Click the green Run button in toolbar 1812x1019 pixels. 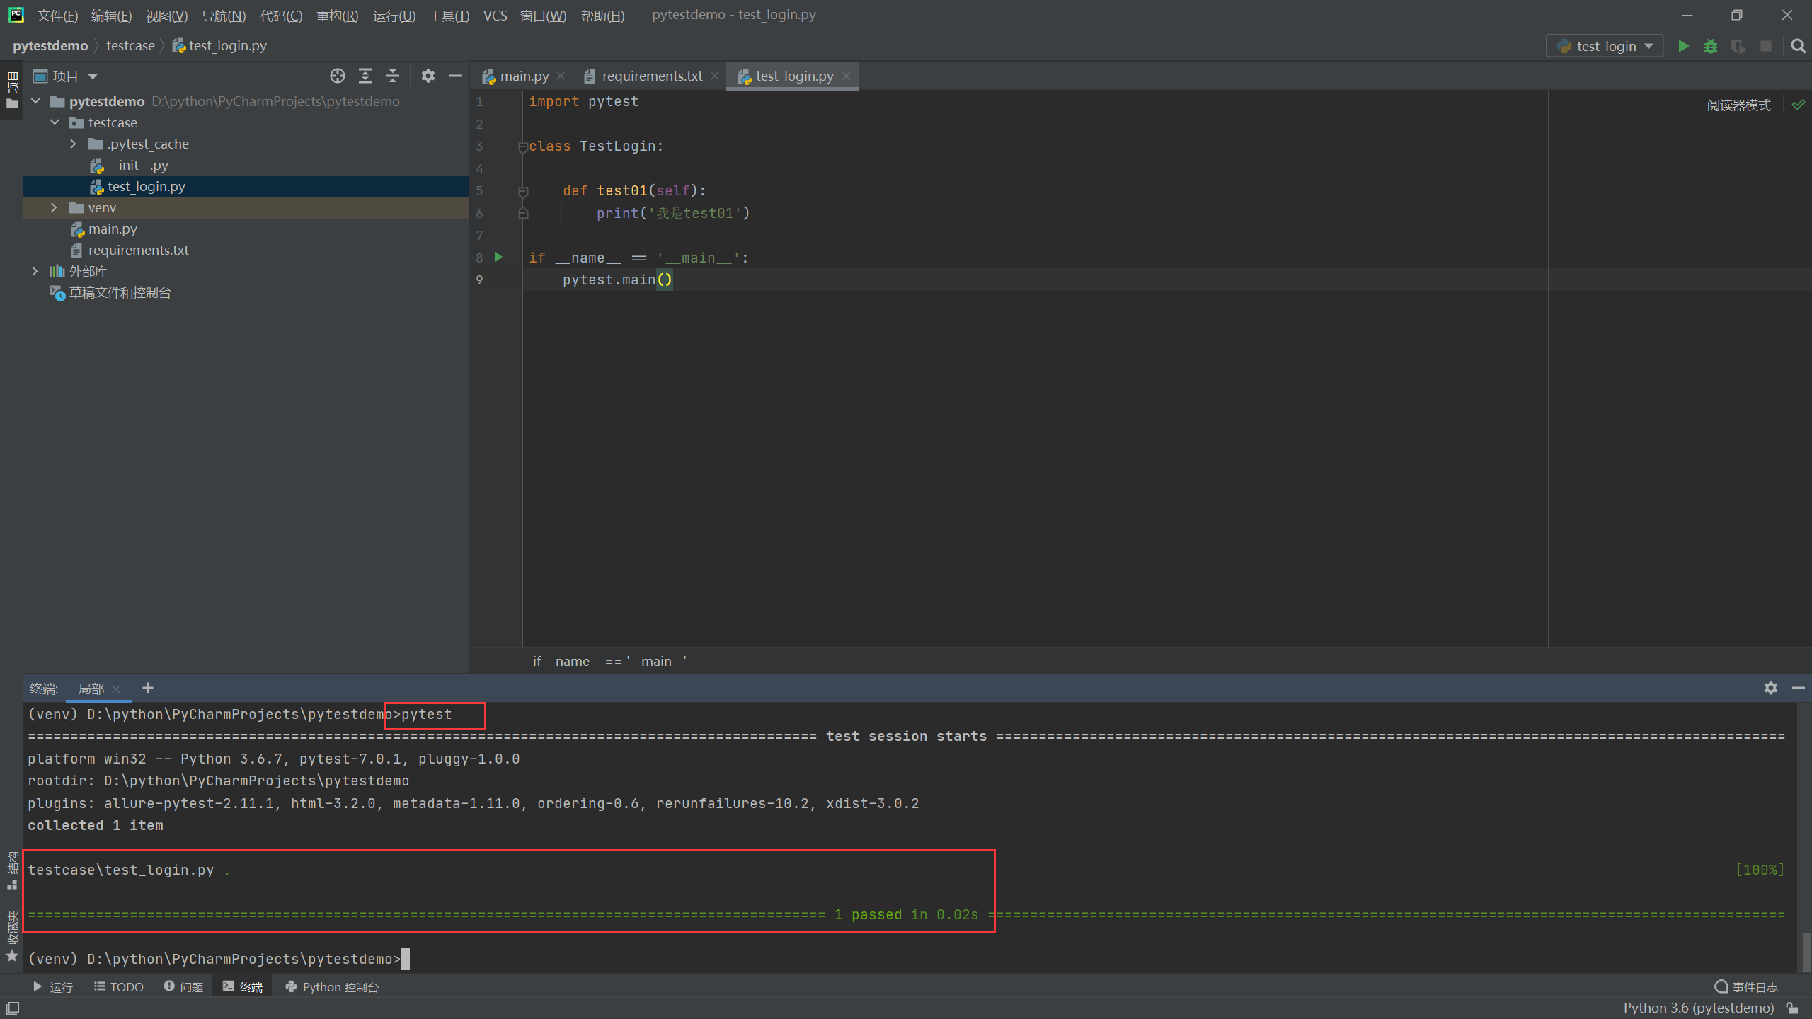tap(1683, 46)
